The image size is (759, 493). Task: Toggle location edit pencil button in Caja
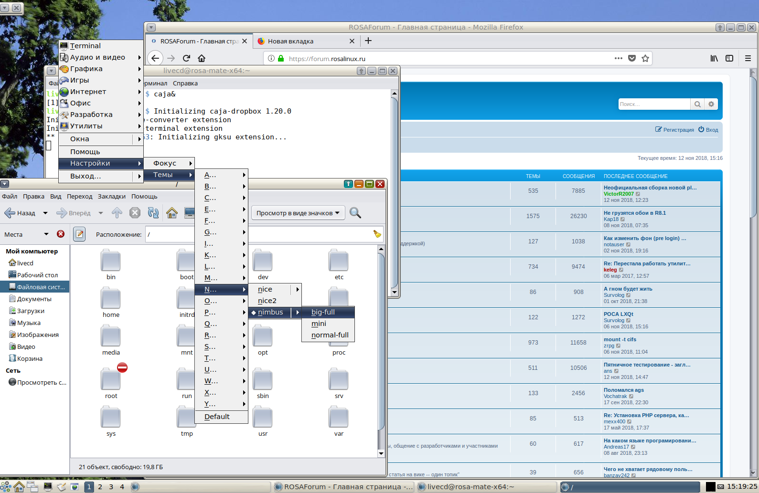coord(79,234)
